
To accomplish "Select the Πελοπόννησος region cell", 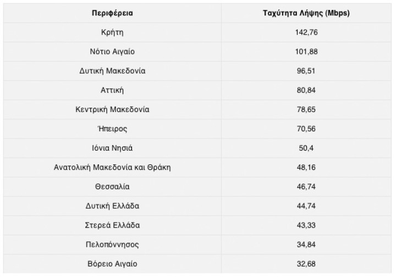I will click(x=112, y=245).
